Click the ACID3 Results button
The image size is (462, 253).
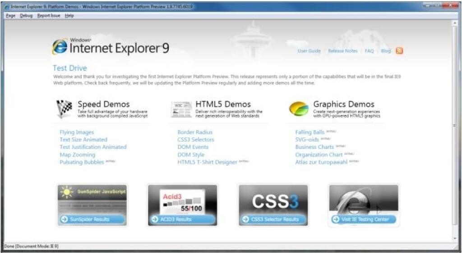pyautogui.click(x=183, y=219)
